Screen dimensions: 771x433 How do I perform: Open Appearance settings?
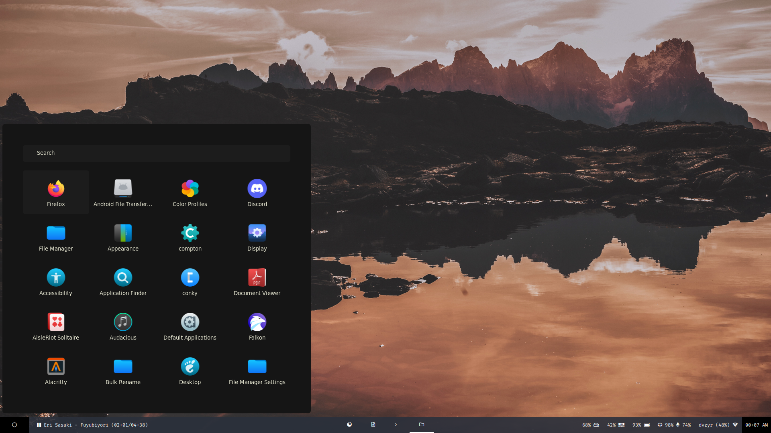tap(123, 237)
